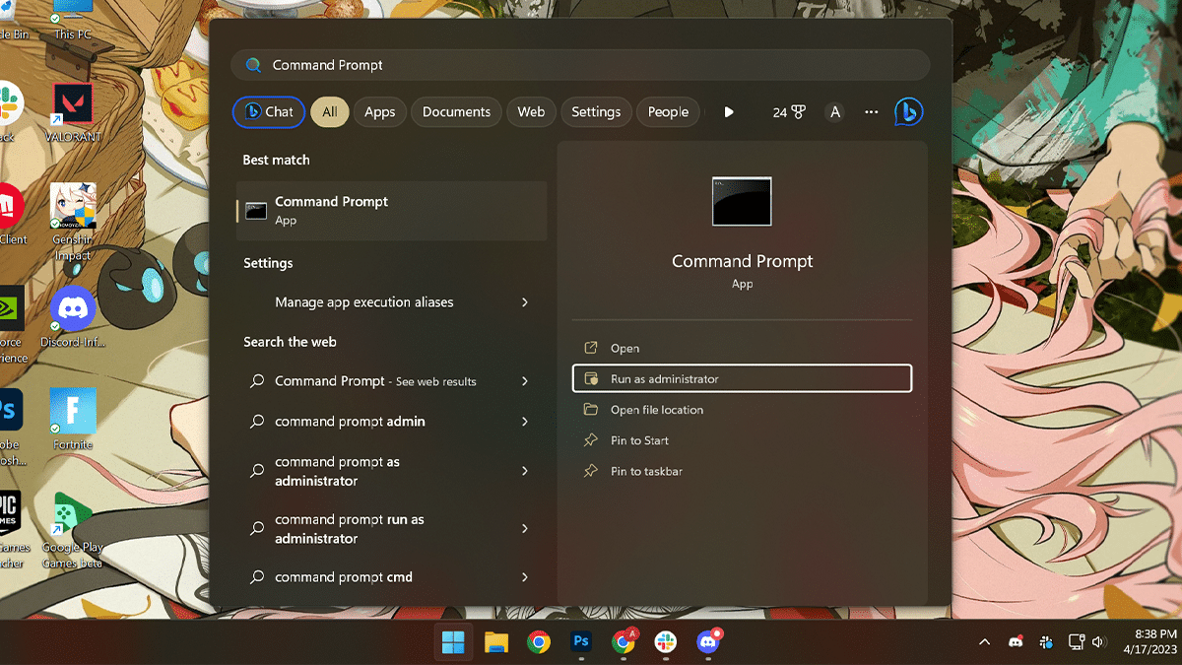Click Open file location
The height and width of the screenshot is (665, 1182).
coord(656,410)
